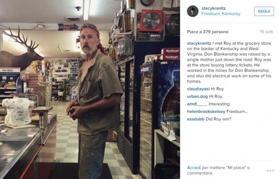This screenshot has height=179, width=279.
Task: Open stacykranitz username in header
Action: [x=213, y=8]
